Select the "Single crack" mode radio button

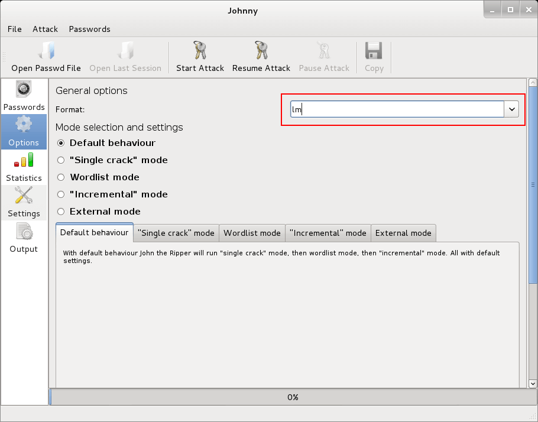tap(61, 160)
